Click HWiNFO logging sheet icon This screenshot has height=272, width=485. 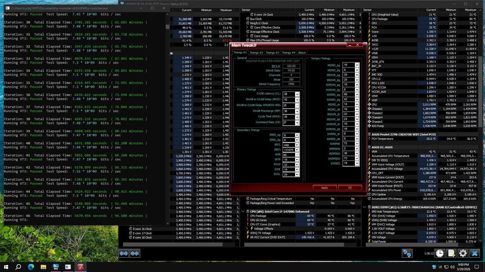[x=450, y=253]
